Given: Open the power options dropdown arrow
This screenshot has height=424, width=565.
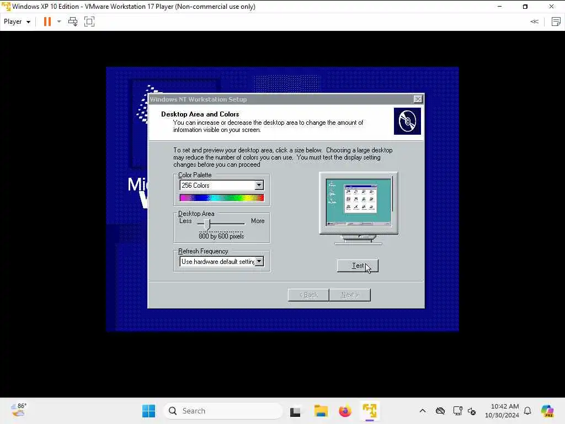Looking at the screenshot, I should [59, 22].
